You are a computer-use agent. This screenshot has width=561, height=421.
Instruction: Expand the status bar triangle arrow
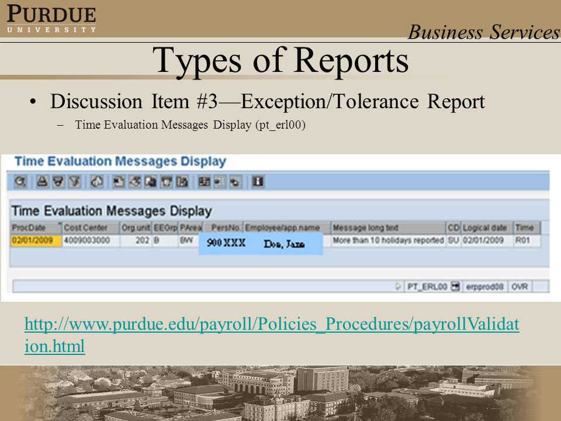(398, 287)
